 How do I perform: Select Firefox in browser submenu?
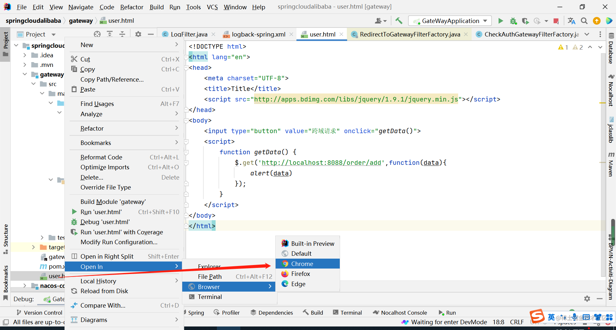click(x=308, y=274)
